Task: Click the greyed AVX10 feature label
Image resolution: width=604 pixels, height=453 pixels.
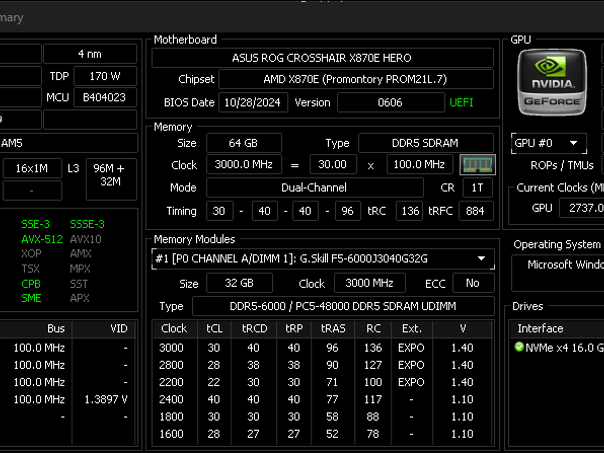Action: point(86,239)
